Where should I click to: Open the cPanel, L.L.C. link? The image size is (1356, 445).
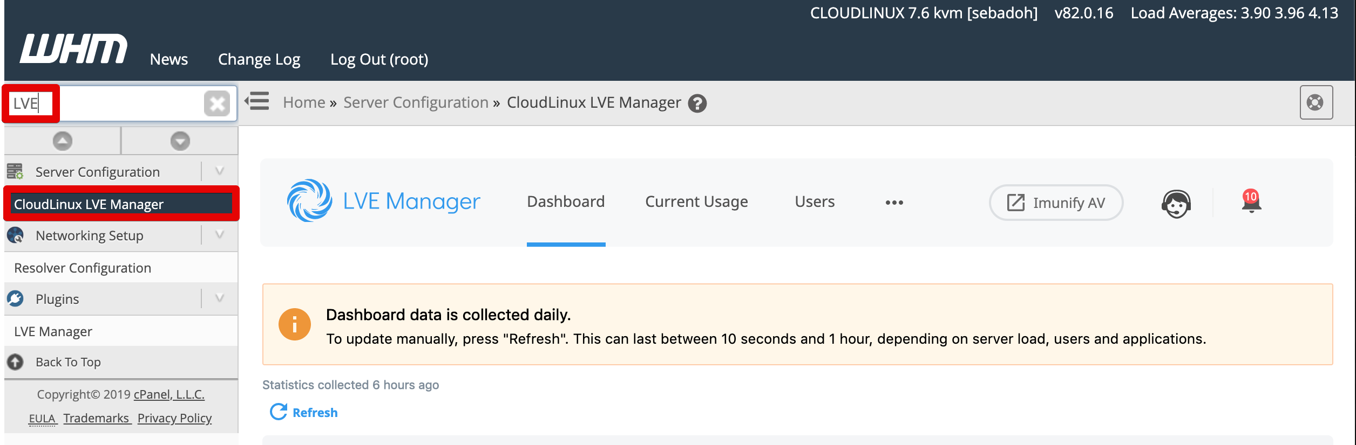(169, 394)
